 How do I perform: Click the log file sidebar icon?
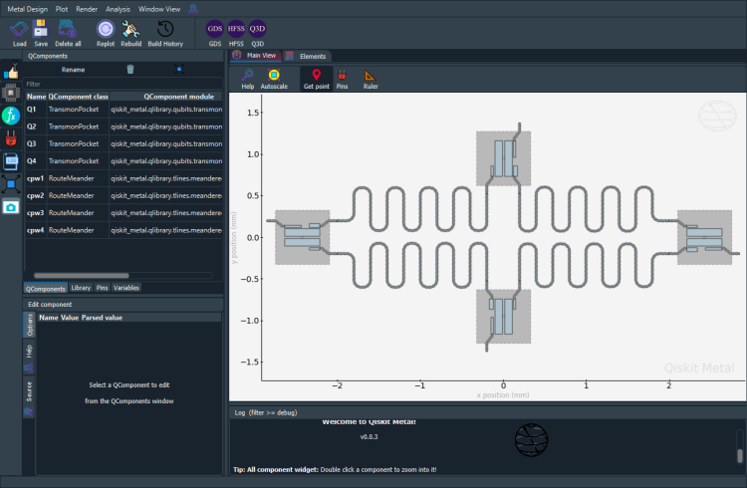[11, 161]
